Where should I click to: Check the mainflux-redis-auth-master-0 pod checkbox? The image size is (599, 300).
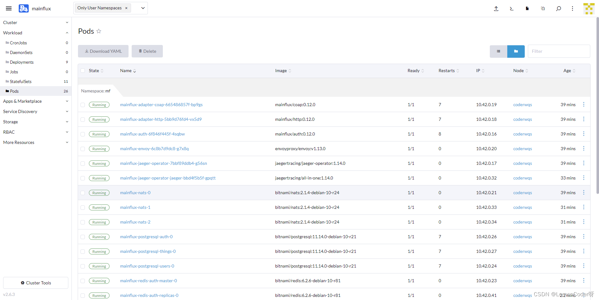coord(83,281)
